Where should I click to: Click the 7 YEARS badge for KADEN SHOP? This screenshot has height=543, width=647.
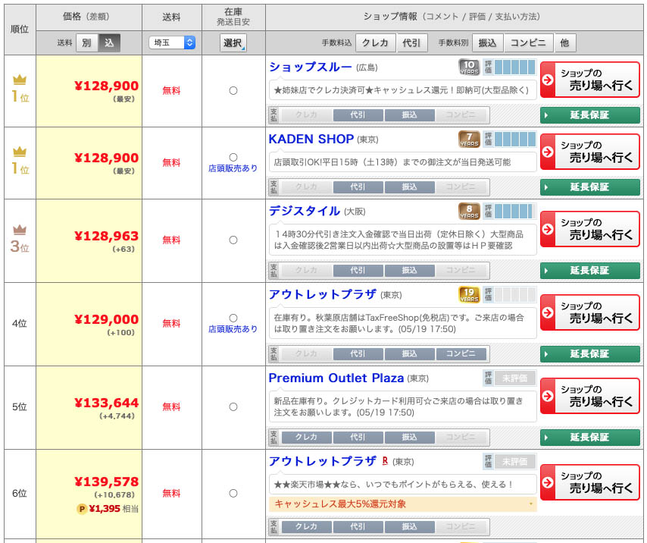click(x=469, y=139)
